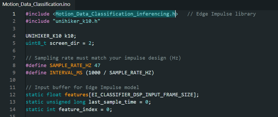278x117 pixels.
Task: Click the #include keyword on line 1
Action: [38, 14]
